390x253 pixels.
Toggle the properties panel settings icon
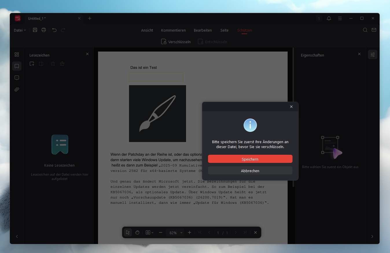[372, 54]
